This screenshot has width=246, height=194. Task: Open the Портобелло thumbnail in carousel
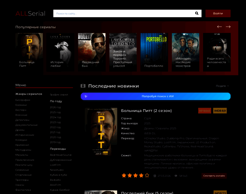(154, 52)
